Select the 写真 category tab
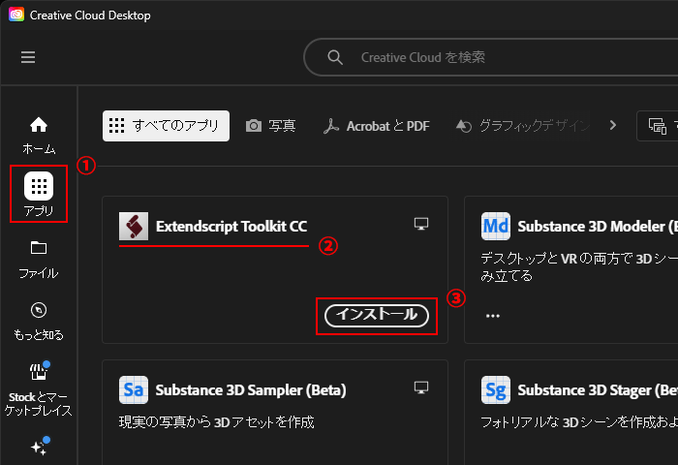This screenshot has width=678, height=465. (x=271, y=125)
